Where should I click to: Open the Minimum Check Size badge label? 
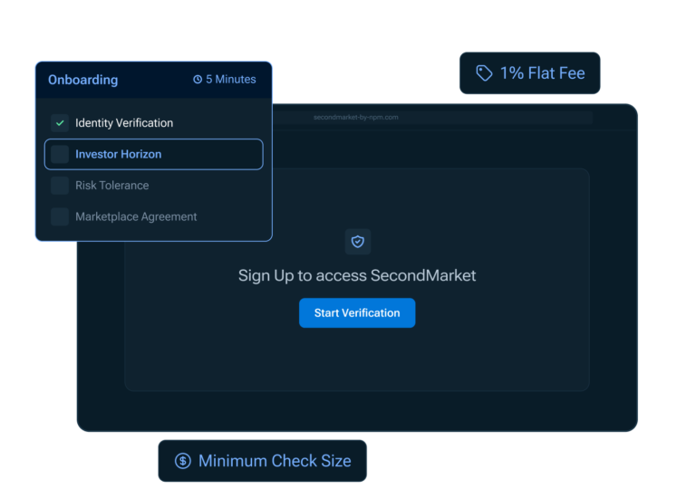274,461
